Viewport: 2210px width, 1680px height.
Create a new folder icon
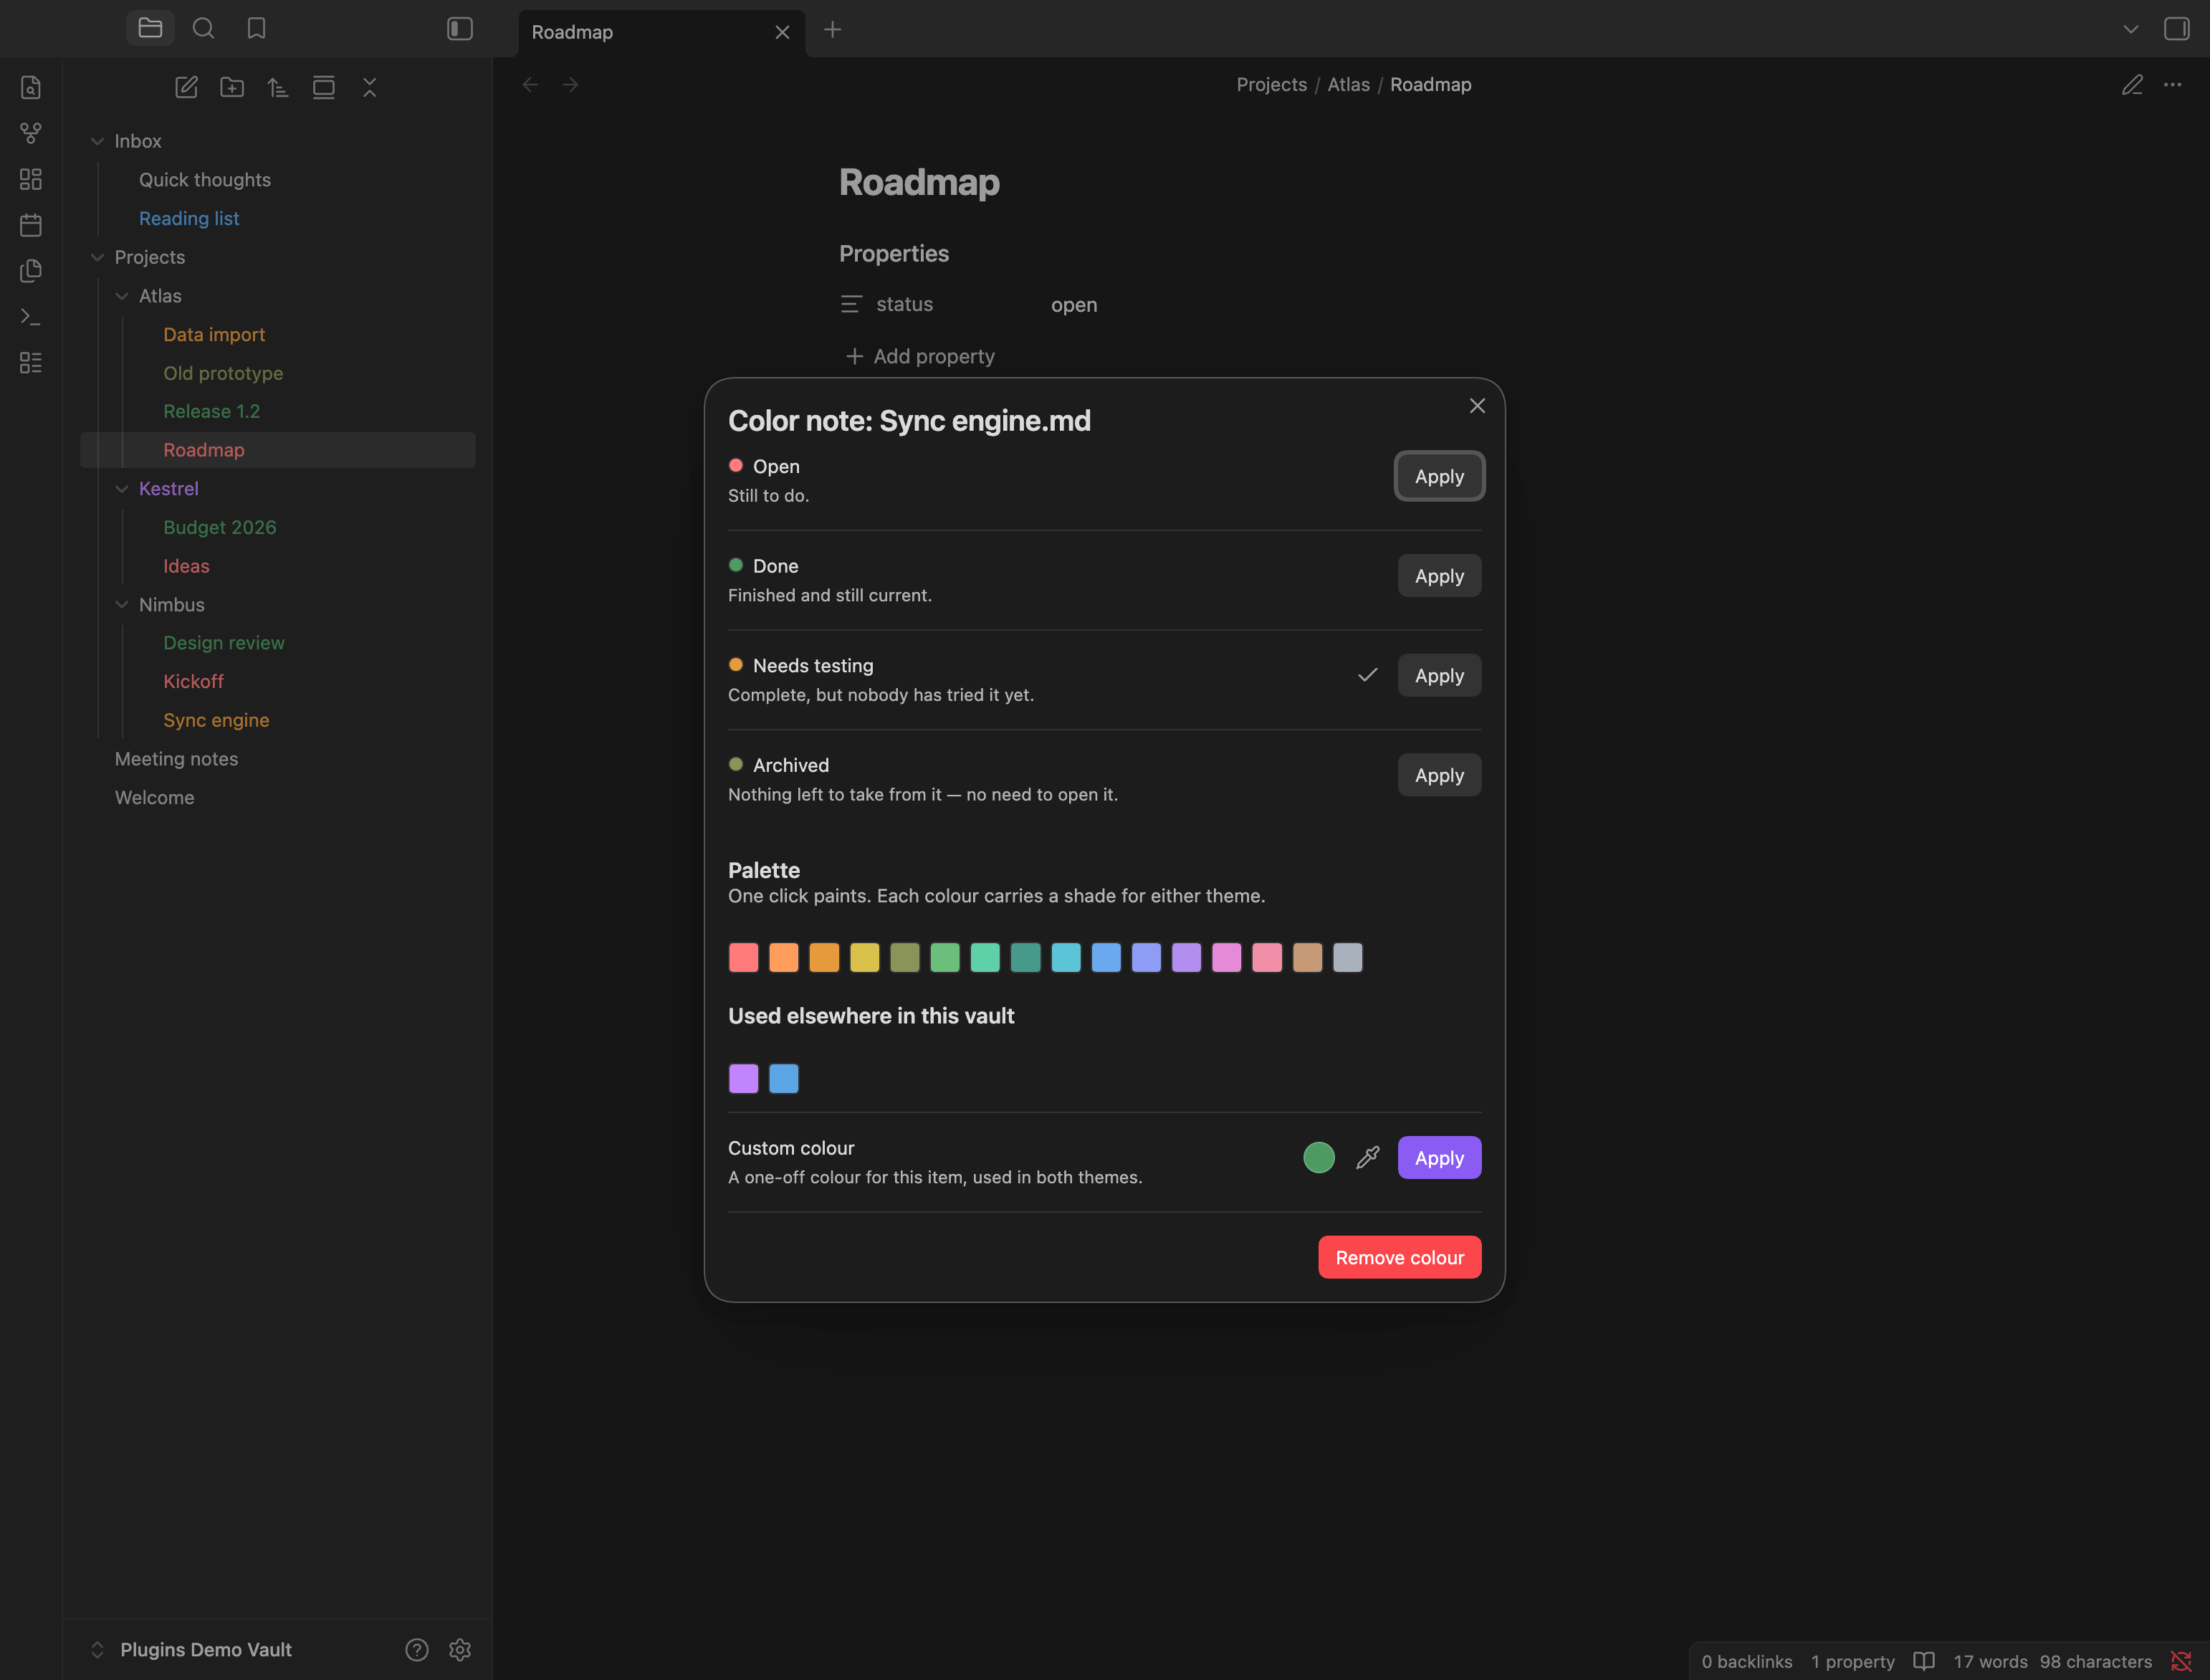pyautogui.click(x=232, y=87)
